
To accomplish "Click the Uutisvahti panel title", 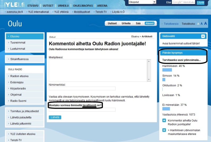I will pos(168,36).
